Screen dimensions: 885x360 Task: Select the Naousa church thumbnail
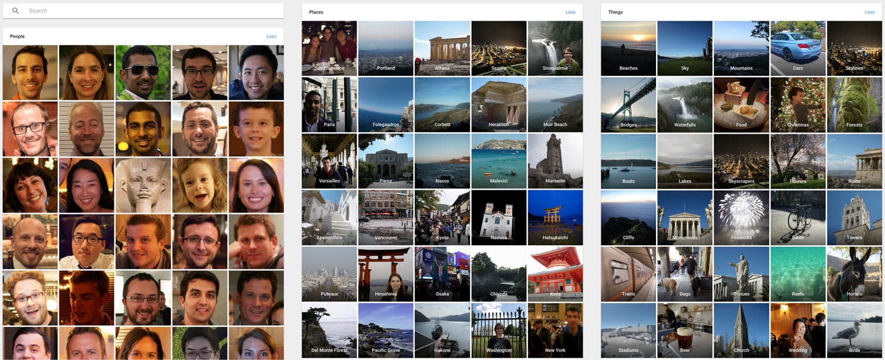(x=499, y=217)
